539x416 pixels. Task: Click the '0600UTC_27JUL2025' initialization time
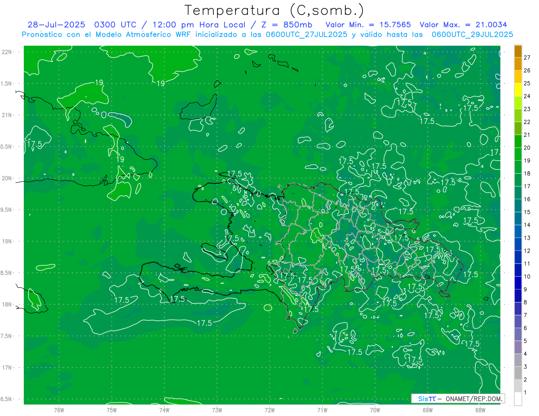tap(306, 34)
